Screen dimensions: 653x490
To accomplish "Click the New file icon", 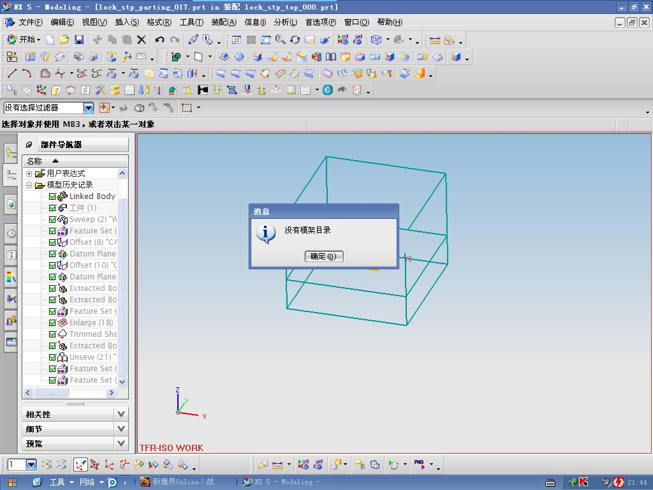I will [x=50, y=40].
